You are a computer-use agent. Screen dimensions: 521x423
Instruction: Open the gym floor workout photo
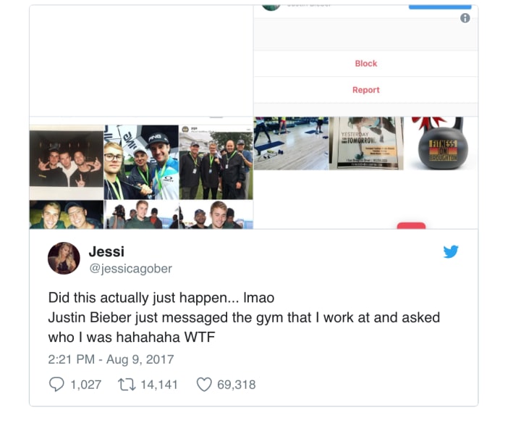coord(291,143)
